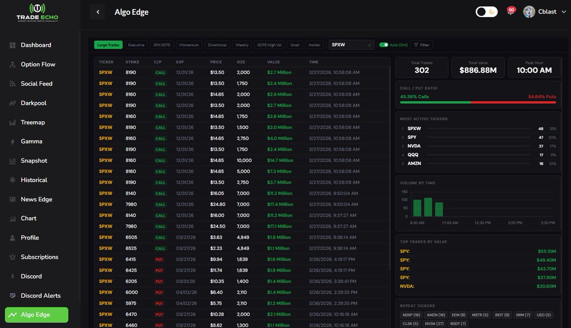The width and height of the screenshot is (571, 328).
Task: Click the Historical sidebar icon
Action: click(12, 180)
